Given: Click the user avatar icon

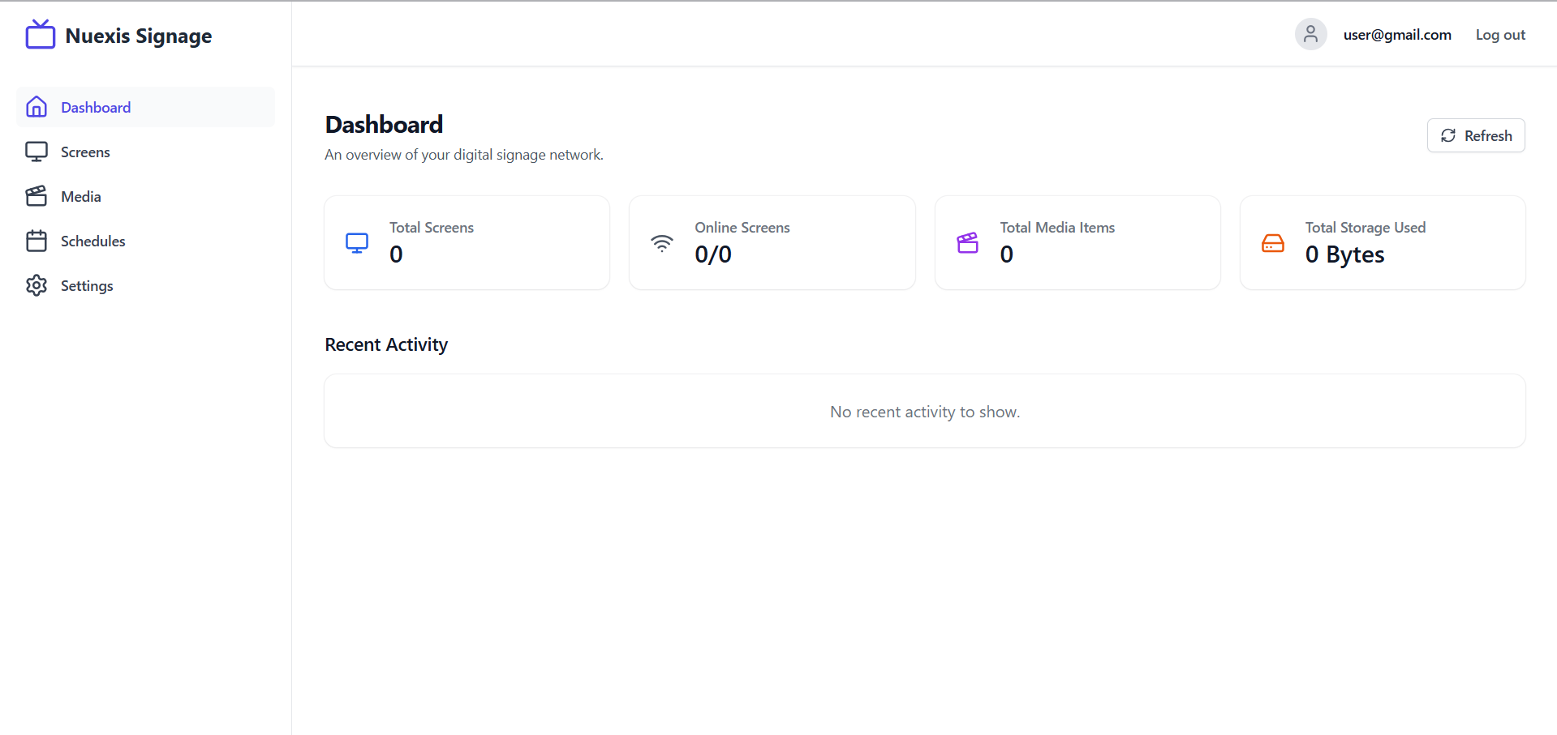Looking at the screenshot, I should click(1310, 34).
